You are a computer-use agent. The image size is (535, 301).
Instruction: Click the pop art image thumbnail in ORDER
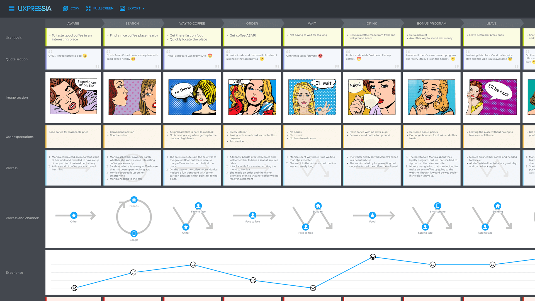click(252, 97)
